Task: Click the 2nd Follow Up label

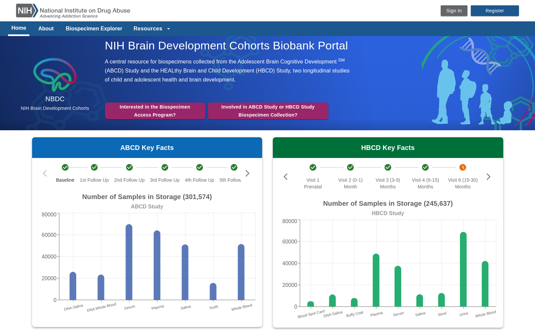Action: point(129,180)
